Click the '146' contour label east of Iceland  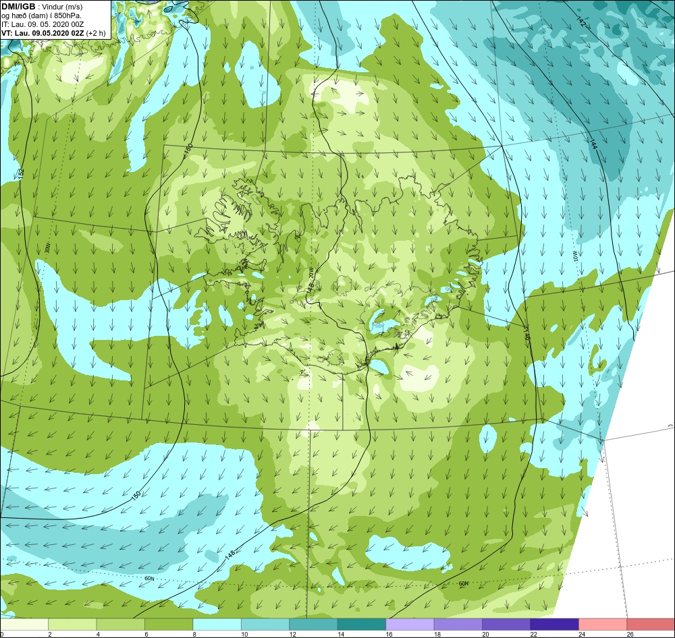(526, 336)
